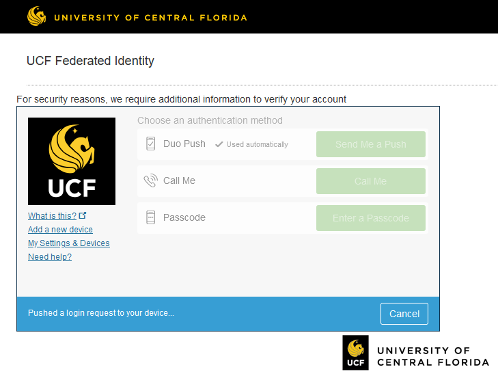Click Enter a Passcode button
Image resolution: width=498 pixels, height=378 pixels.
click(371, 218)
